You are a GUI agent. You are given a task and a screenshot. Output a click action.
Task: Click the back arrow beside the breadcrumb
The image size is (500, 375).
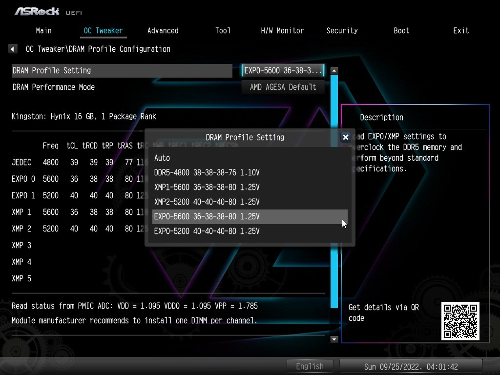pyautogui.click(x=13, y=49)
